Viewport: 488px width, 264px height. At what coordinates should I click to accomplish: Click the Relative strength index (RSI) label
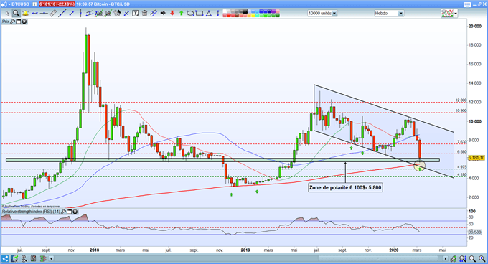tap(31, 212)
